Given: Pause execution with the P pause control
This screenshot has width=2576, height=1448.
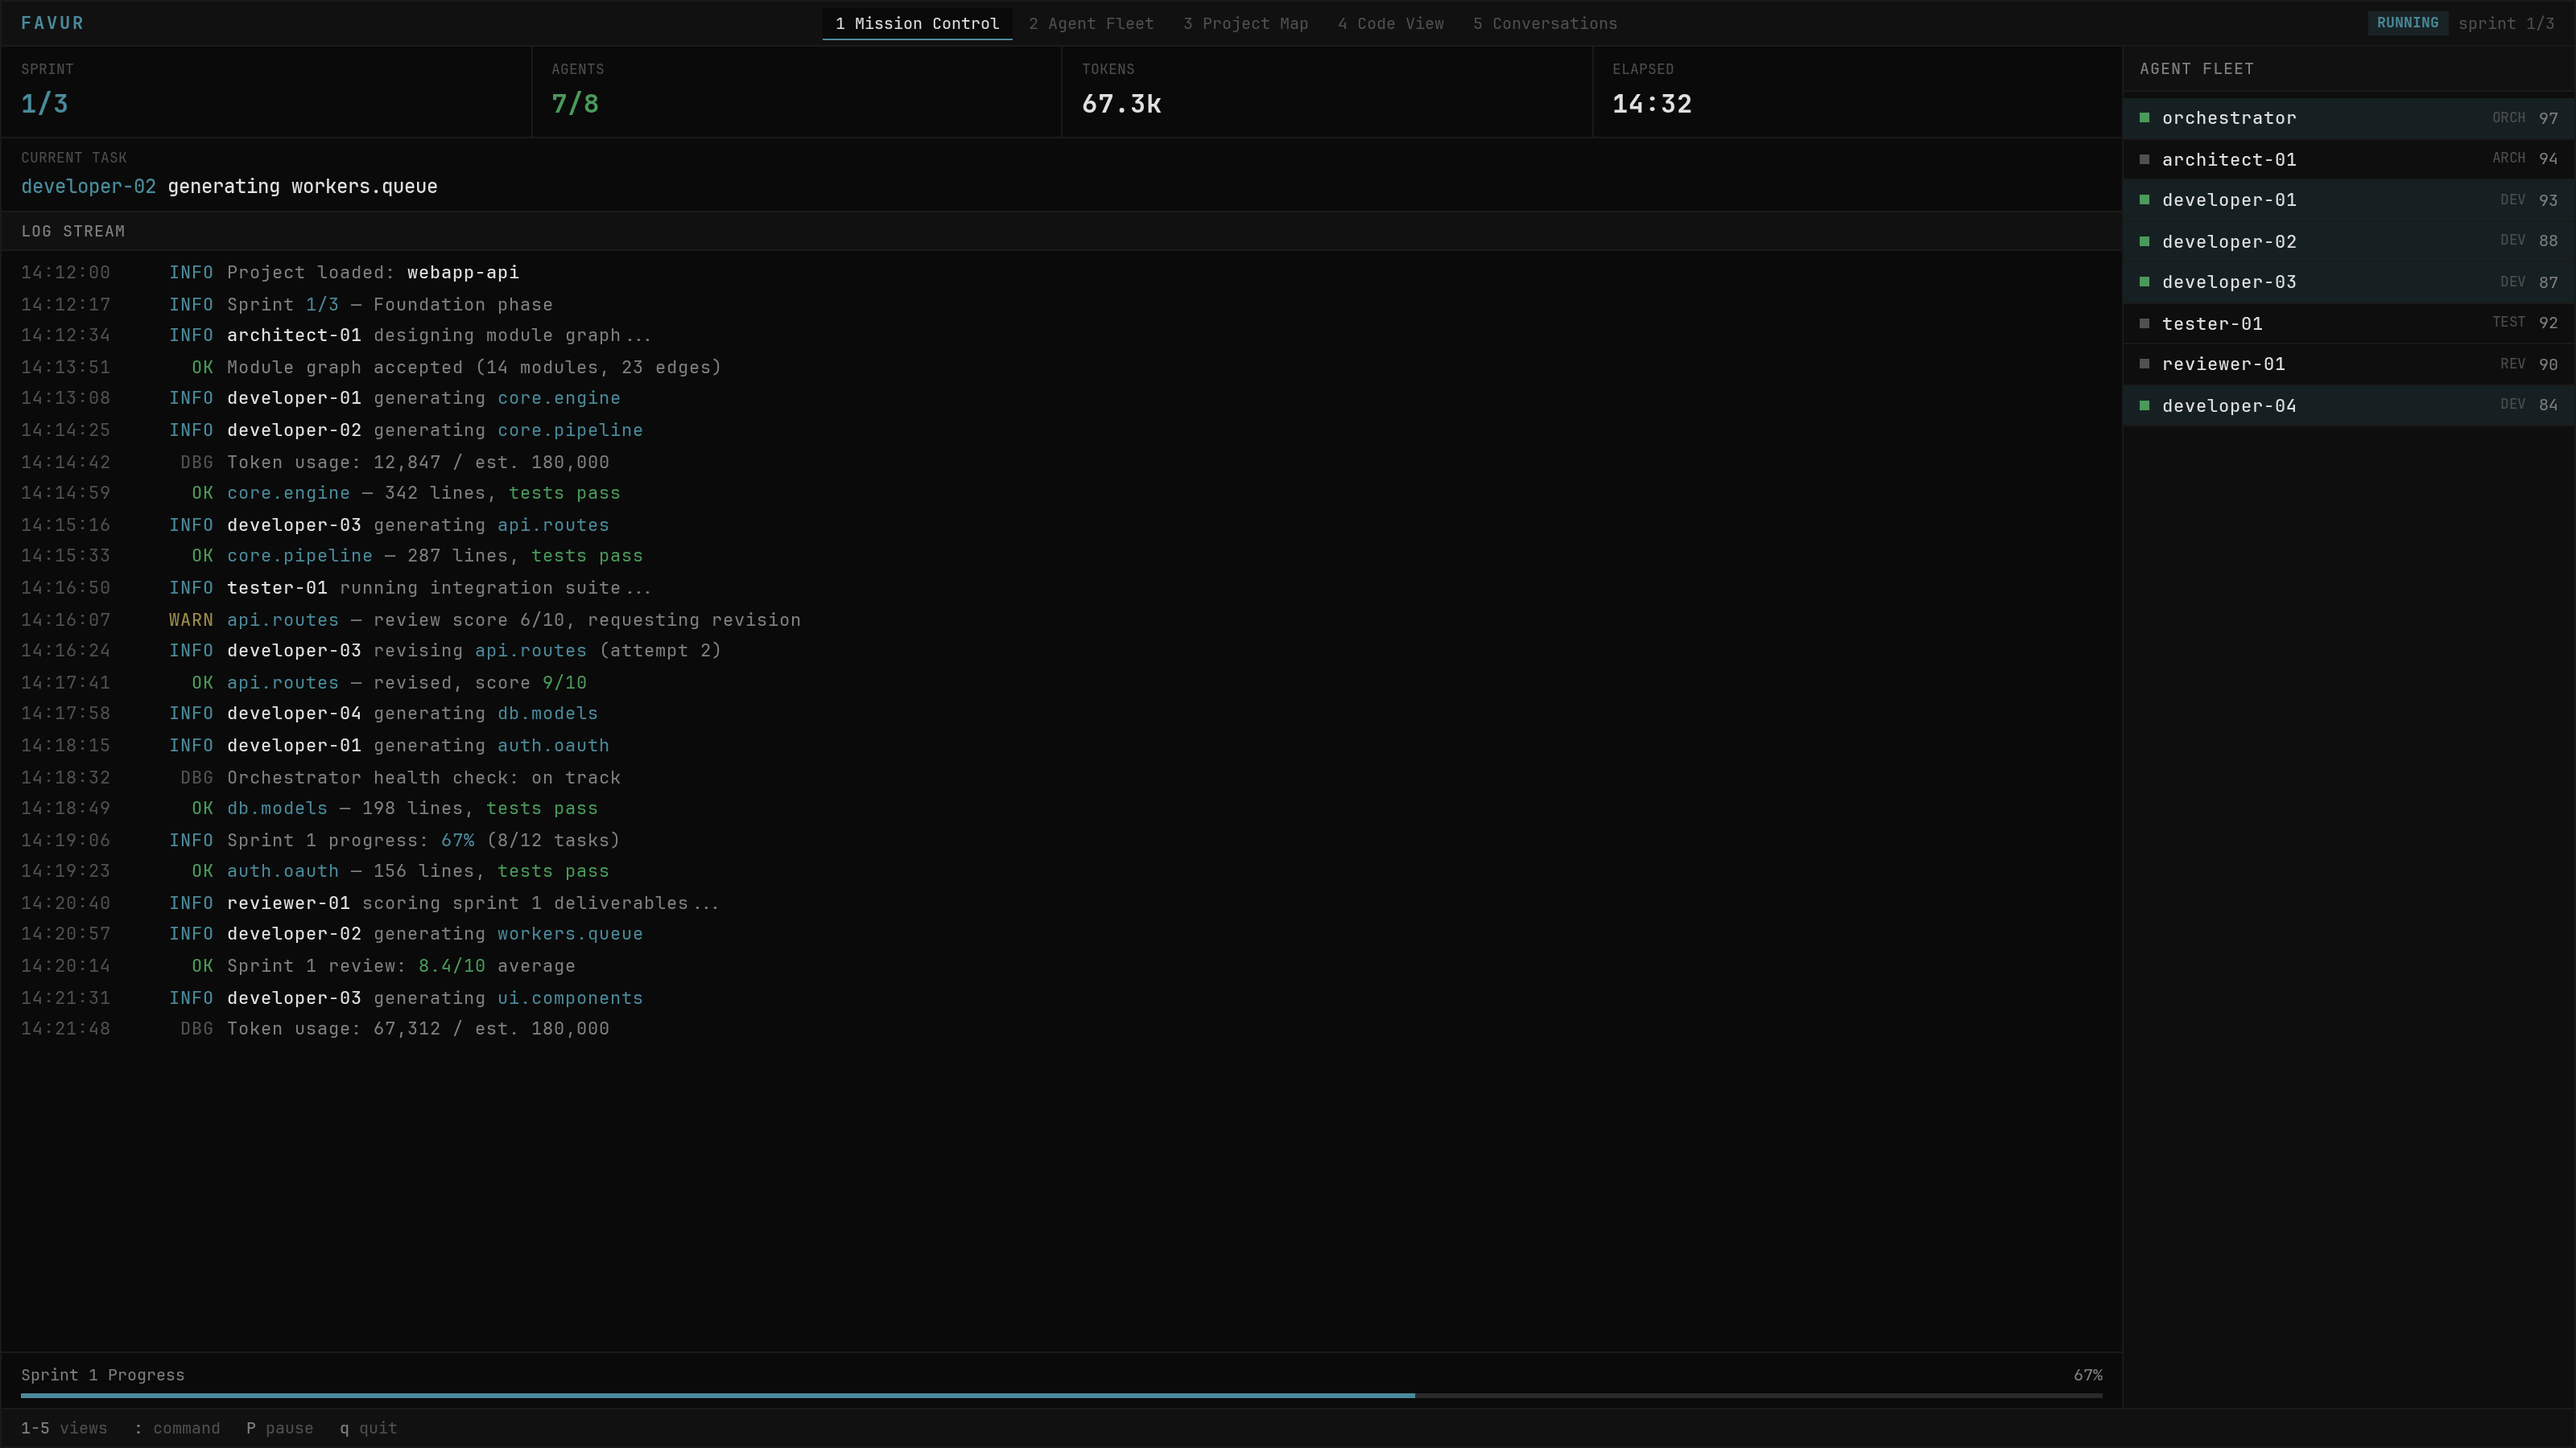Looking at the screenshot, I should pyautogui.click(x=280, y=1428).
